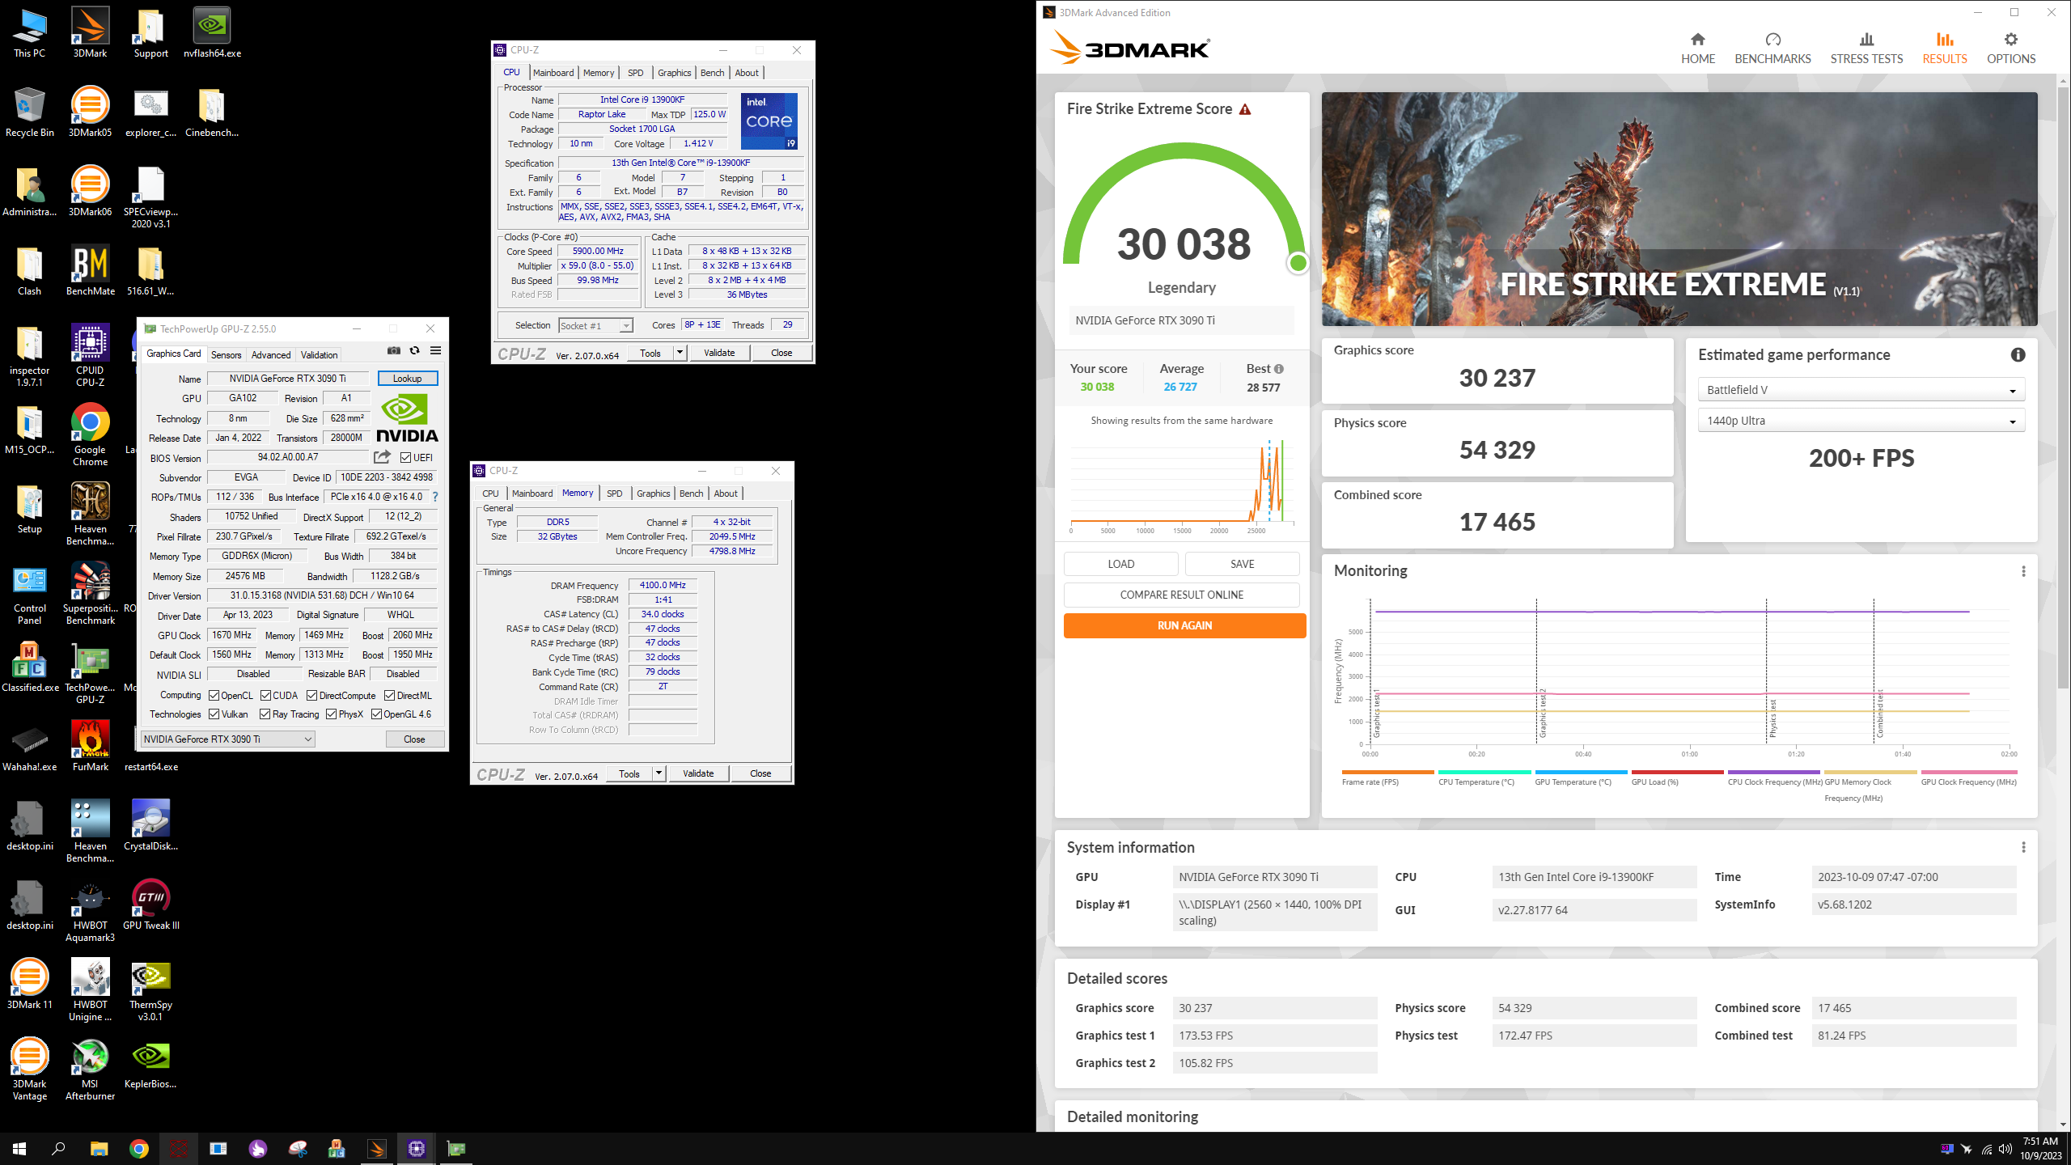Open the RESULTS tab in 3DMark
The image size is (2071, 1165).
point(1945,49)
